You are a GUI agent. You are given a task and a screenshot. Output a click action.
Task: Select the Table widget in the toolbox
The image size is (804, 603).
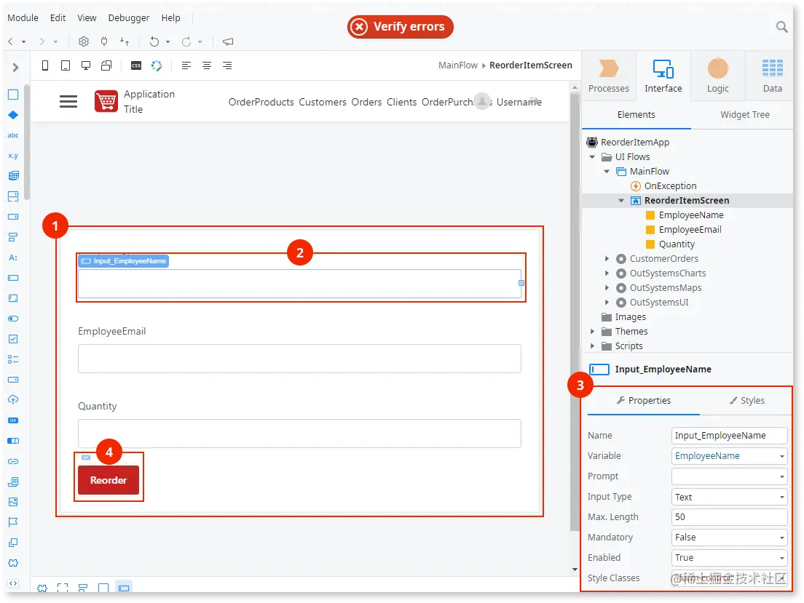point(13,176)
